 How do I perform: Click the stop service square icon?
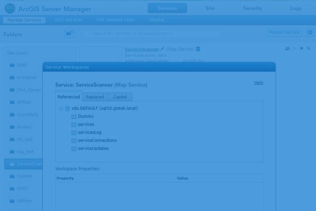(x=301, y=49)
